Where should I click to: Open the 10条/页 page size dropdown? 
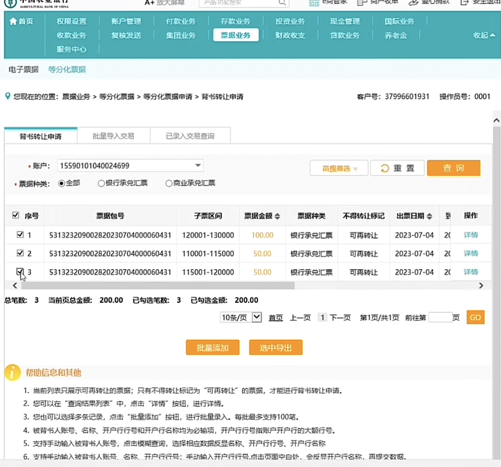[x=241, y=317]
